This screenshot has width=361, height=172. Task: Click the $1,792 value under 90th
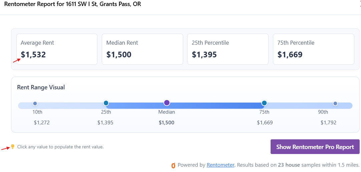click(x=328, y=123)
